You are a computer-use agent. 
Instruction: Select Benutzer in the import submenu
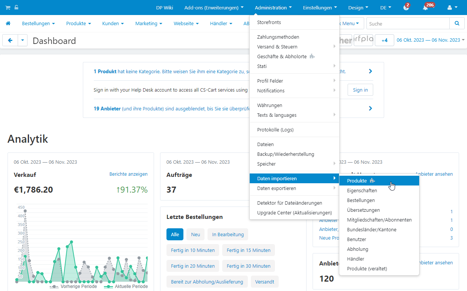[x=379, y=240]
